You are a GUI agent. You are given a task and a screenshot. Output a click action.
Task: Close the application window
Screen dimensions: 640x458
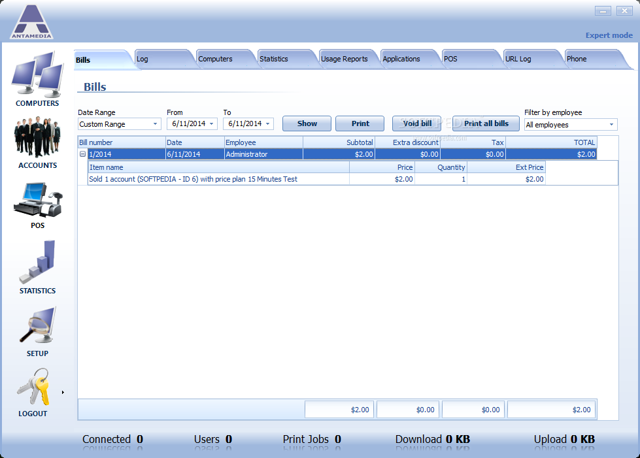click(624, 11)
